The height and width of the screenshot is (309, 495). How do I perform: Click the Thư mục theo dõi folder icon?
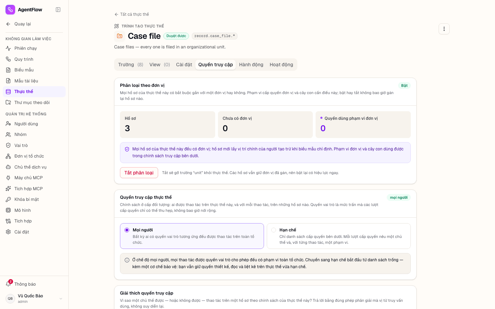click(8, 102)
